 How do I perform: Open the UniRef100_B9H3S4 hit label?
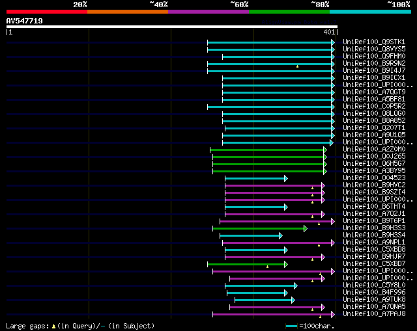(374, 235)
